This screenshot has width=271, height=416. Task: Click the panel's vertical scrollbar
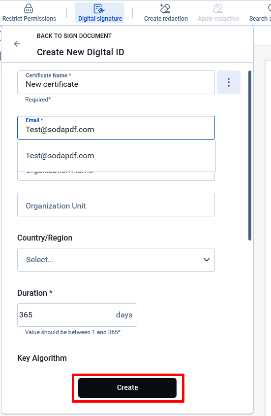click(x=249, y=155)
